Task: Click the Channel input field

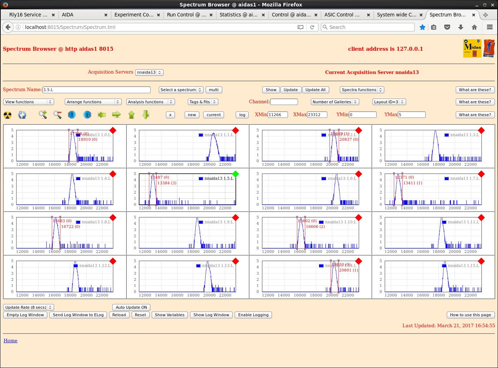Action: click(x=284, y=102)
